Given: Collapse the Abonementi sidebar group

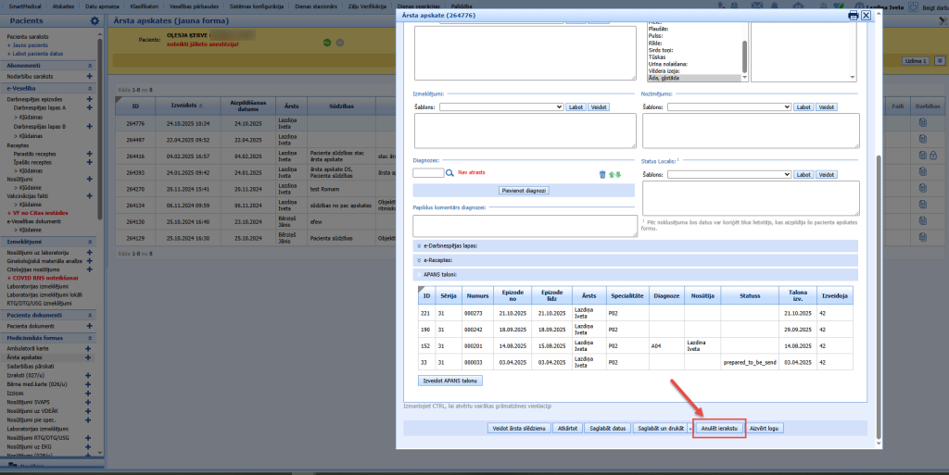Looking at the screenshot, I should [90, 65].
